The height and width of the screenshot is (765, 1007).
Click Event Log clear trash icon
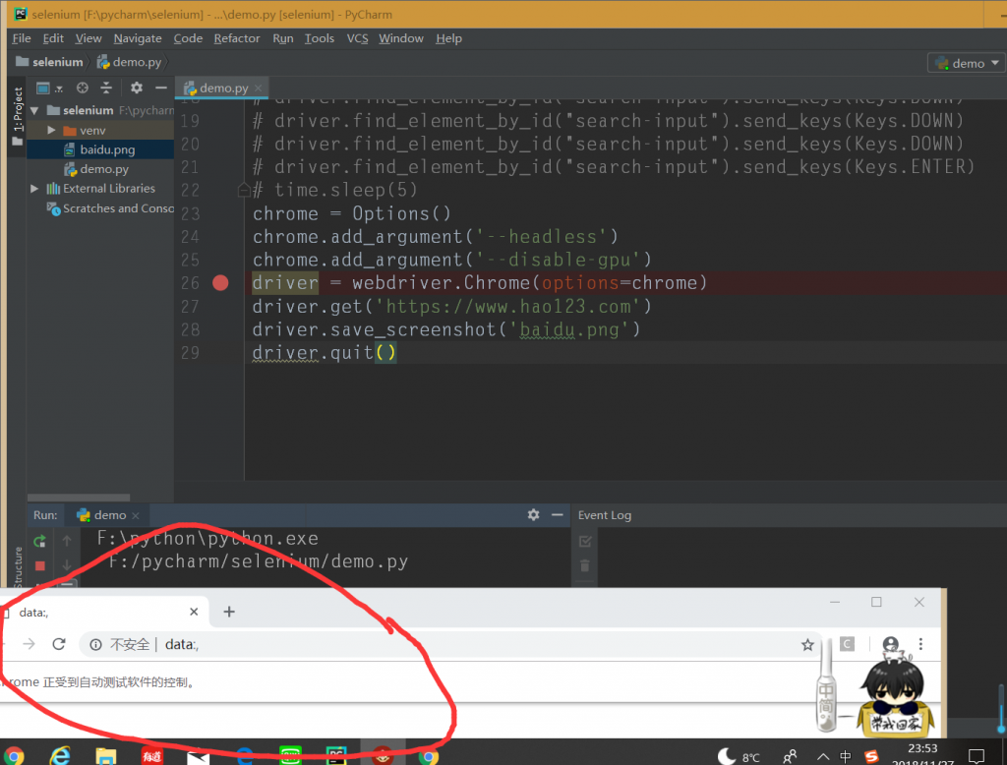pos(584,565)
